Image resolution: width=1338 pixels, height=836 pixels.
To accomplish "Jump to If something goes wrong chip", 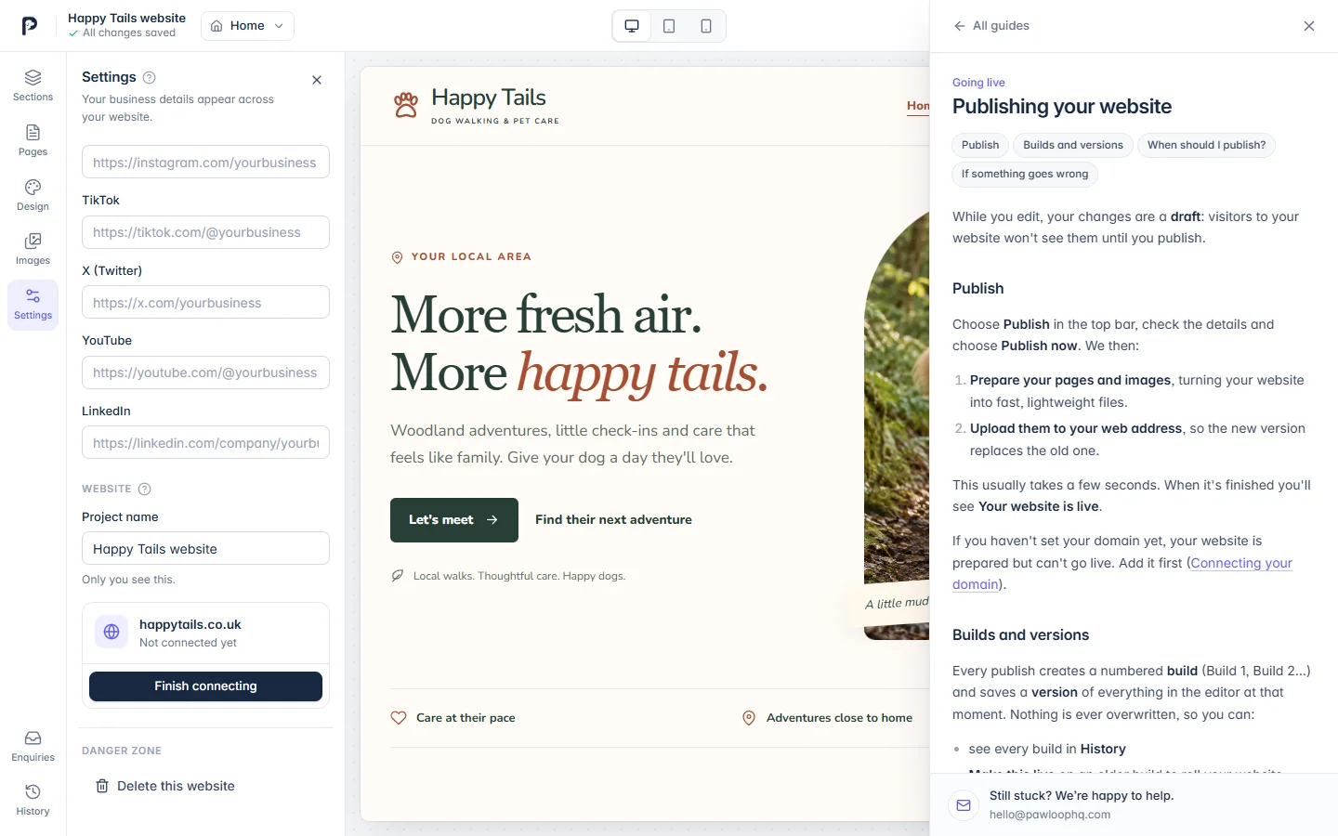I will (x=1025, y=174).
